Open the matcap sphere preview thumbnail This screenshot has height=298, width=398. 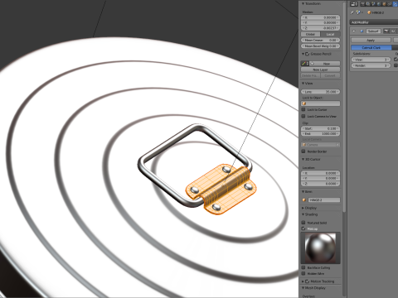click(321, 248)
